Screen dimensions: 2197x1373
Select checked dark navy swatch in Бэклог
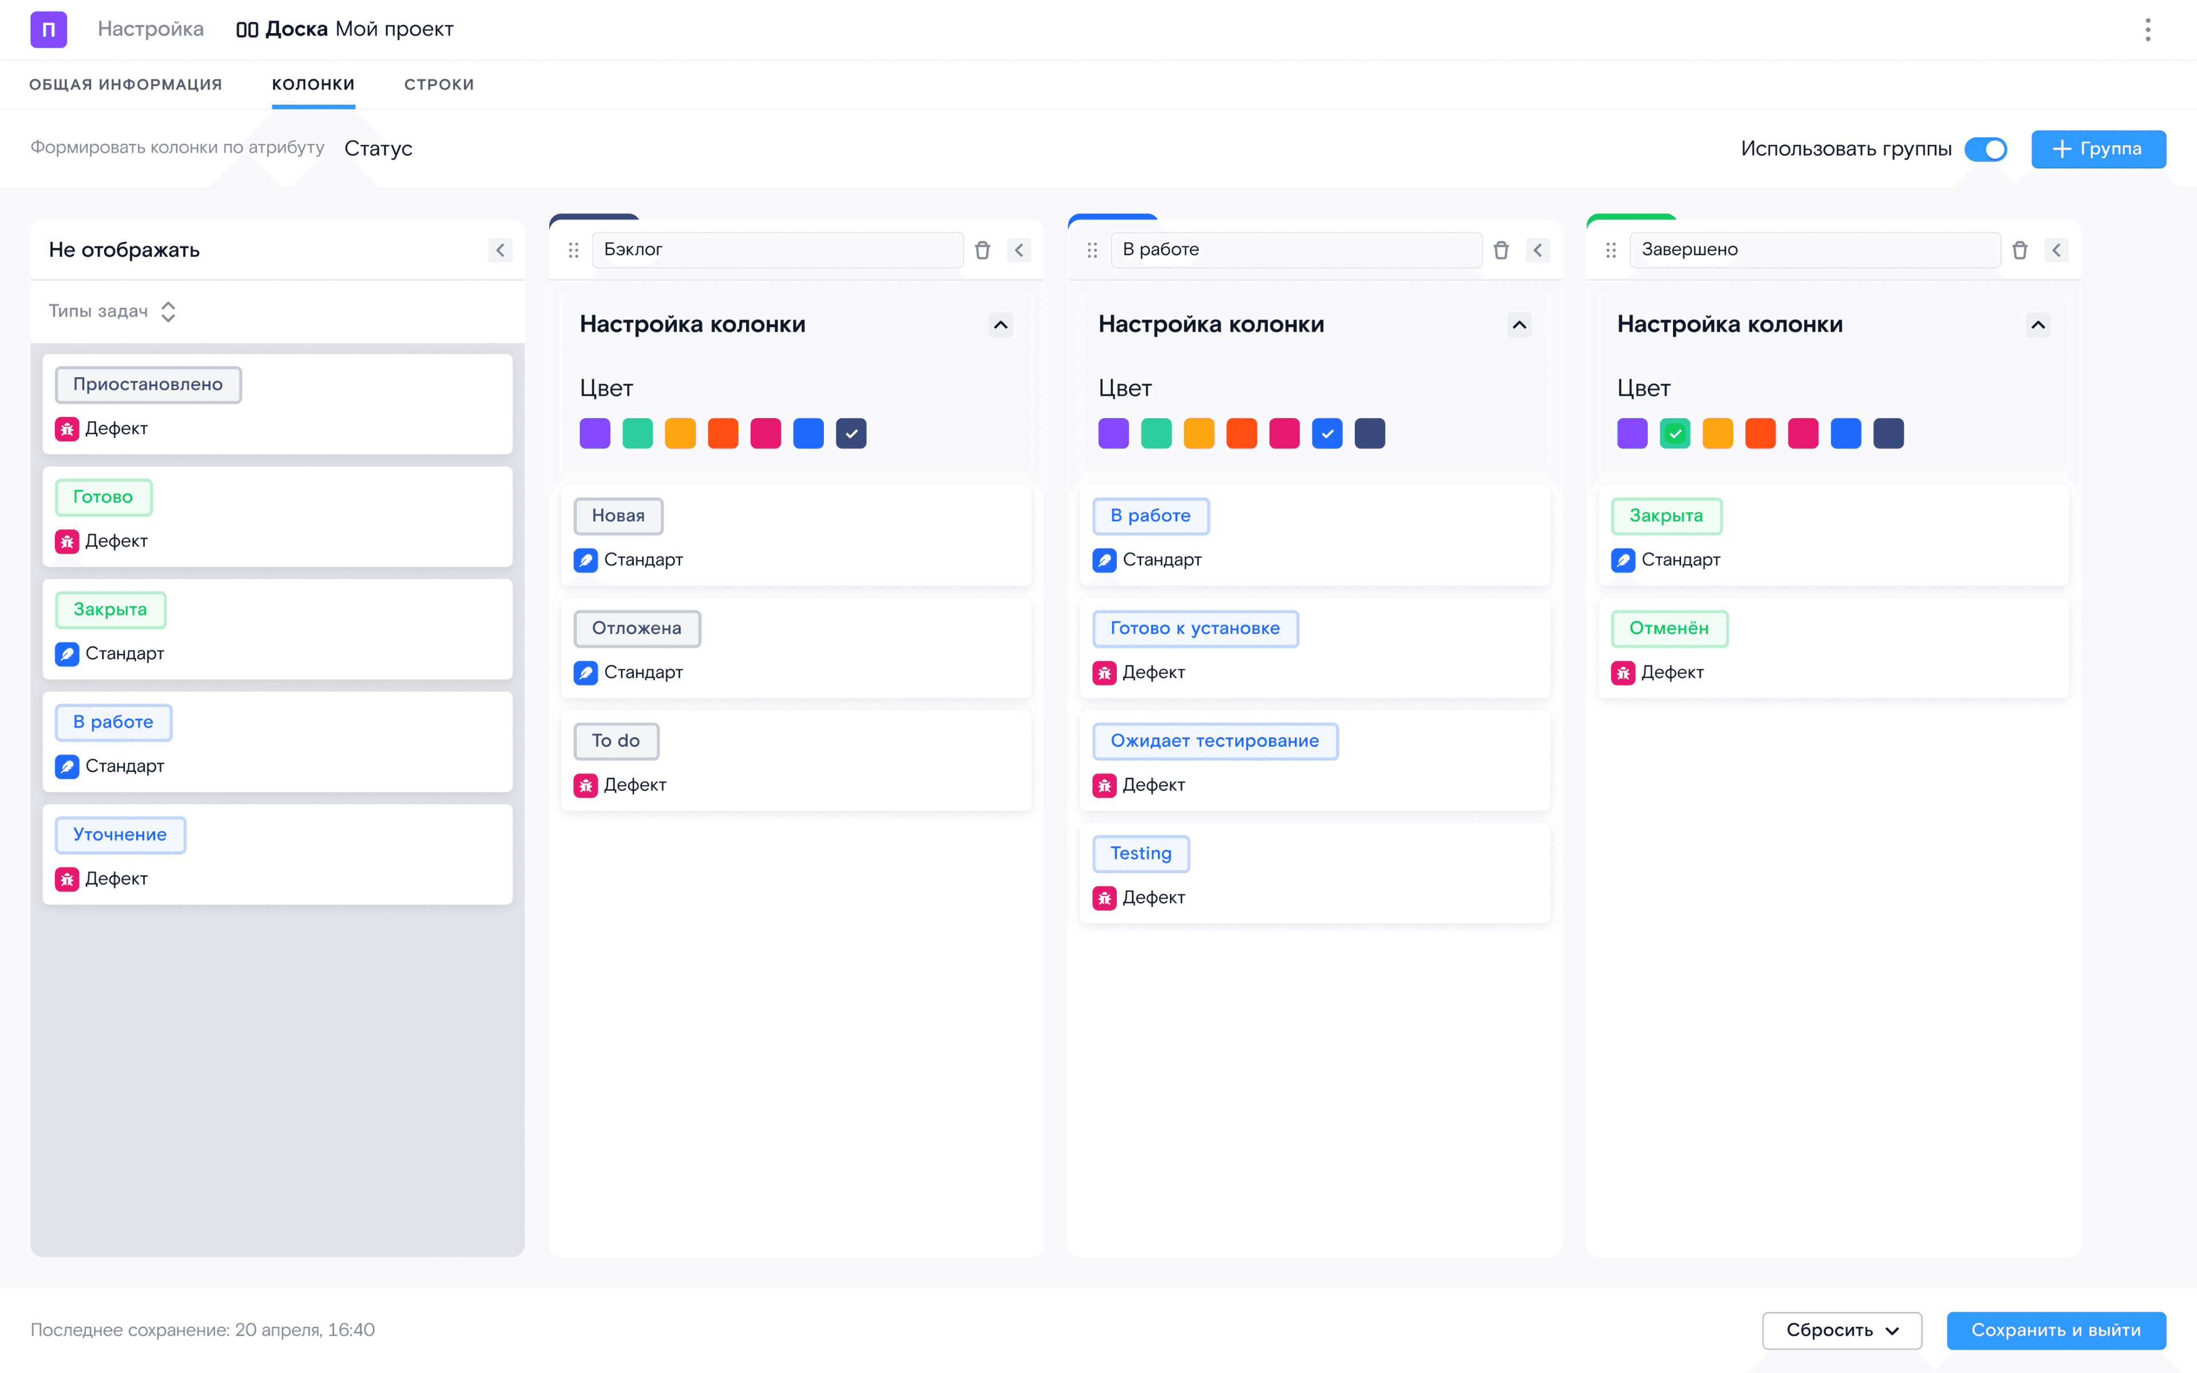pyautogui.click(x=851, y=433)
